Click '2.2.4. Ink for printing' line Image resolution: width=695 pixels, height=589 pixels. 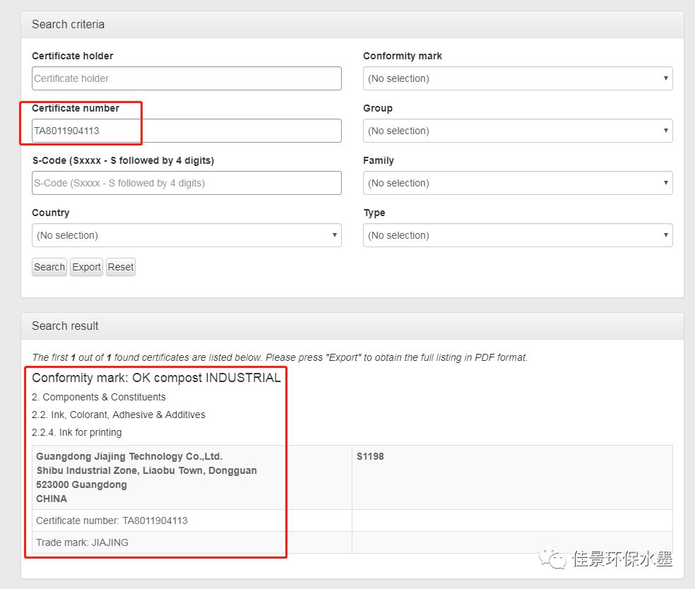pyautogui.click(x=77, y=432)
